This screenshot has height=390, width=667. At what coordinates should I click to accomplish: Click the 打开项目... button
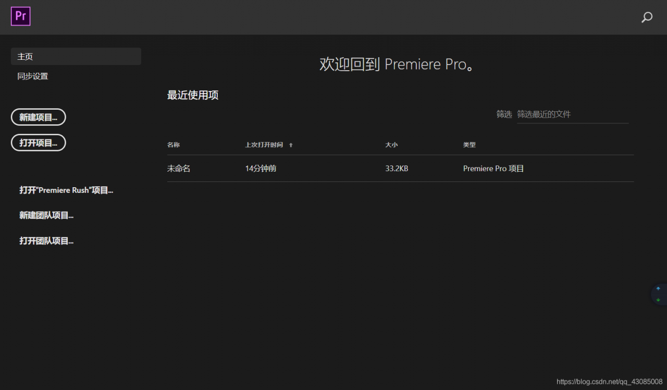tap(39, 142)
